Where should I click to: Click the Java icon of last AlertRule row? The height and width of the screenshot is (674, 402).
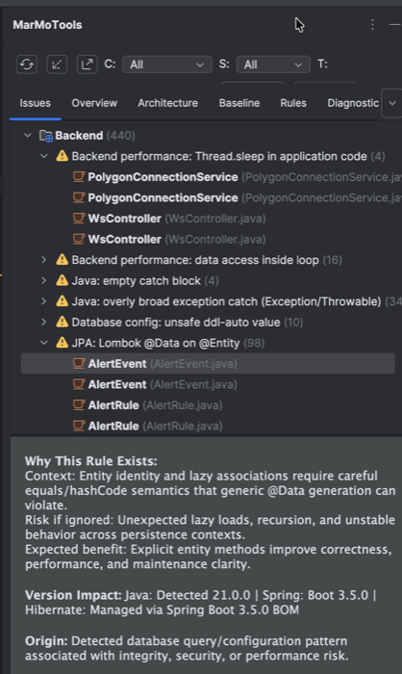[x=79, y=426]
